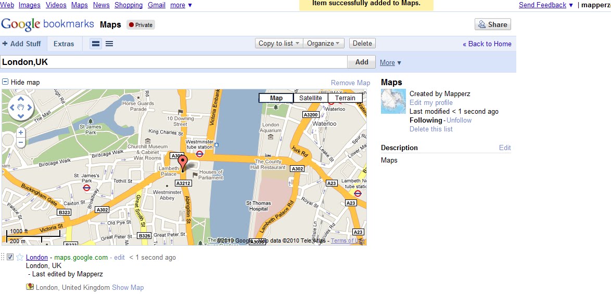Go to News in top navigation

101,5
